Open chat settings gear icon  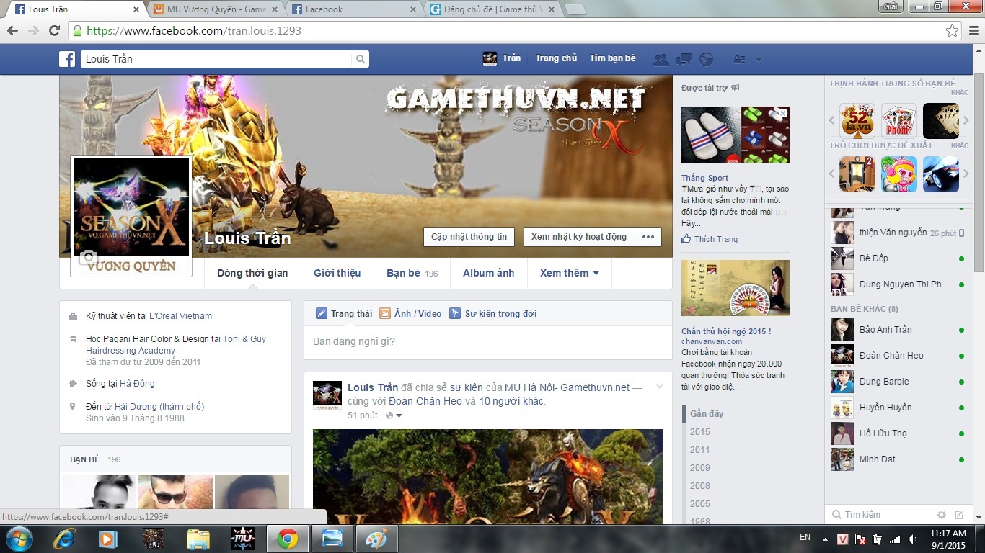pyautogui.click(x=941, y=515)
